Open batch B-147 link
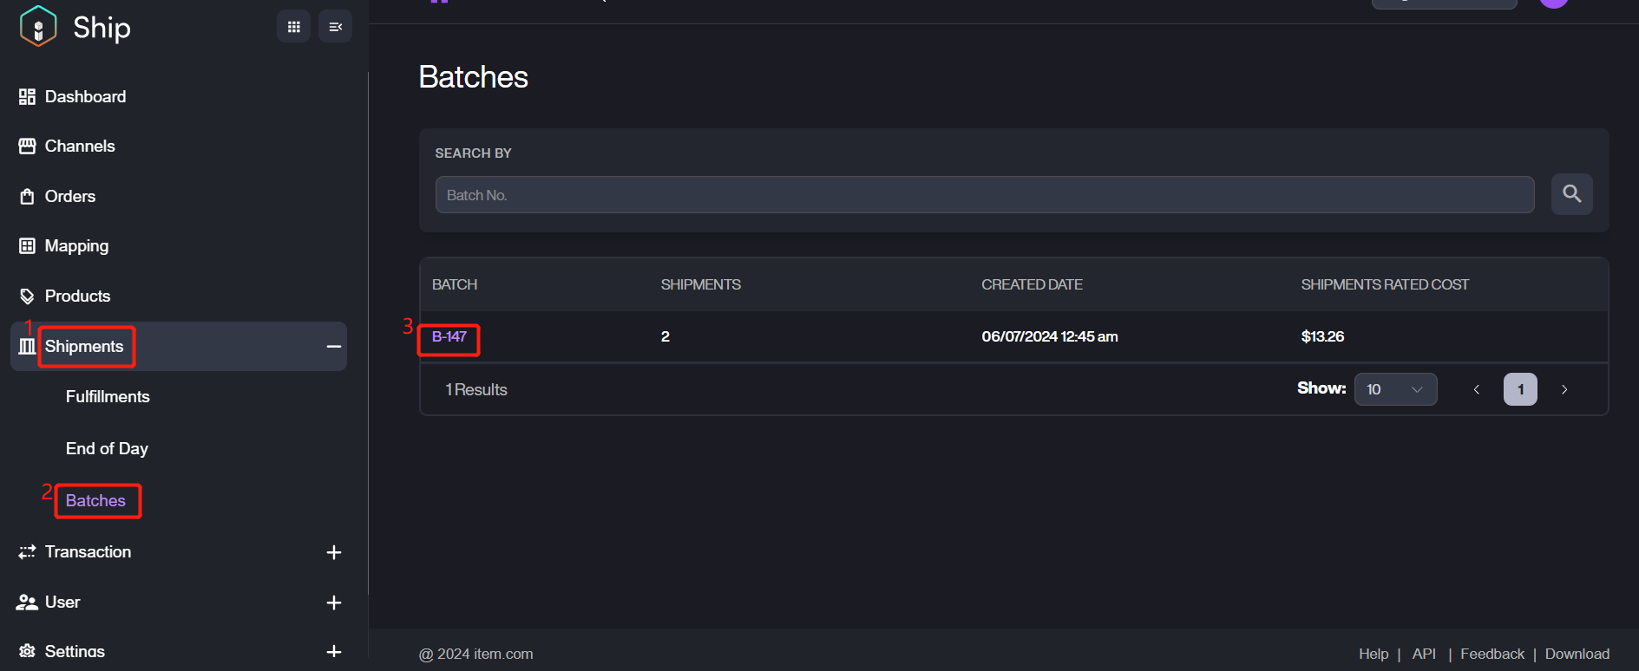Image resolution: width=1639 pixels, height=671 pixels. 449,337
